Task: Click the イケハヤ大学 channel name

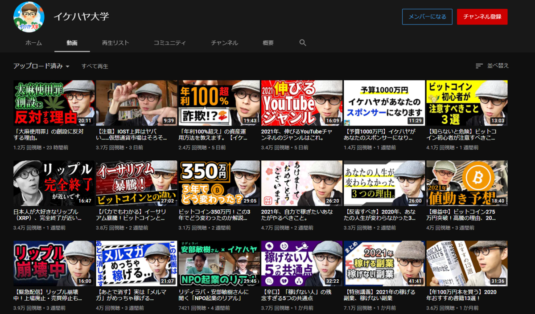Action: coord(81,17)
